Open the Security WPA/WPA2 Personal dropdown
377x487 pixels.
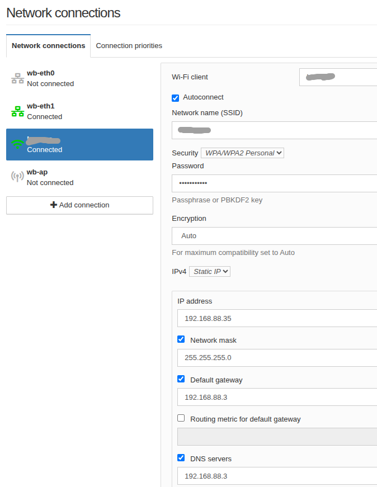[242, 153]
